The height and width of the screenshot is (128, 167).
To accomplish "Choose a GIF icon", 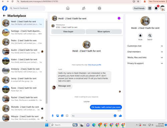I will pos(67,116).
